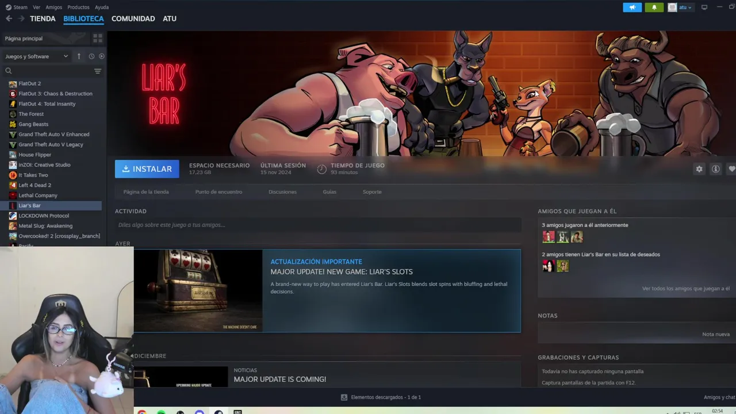
Task: Expand the Juegos y Software filter dropdown
Action: point(37,56)
